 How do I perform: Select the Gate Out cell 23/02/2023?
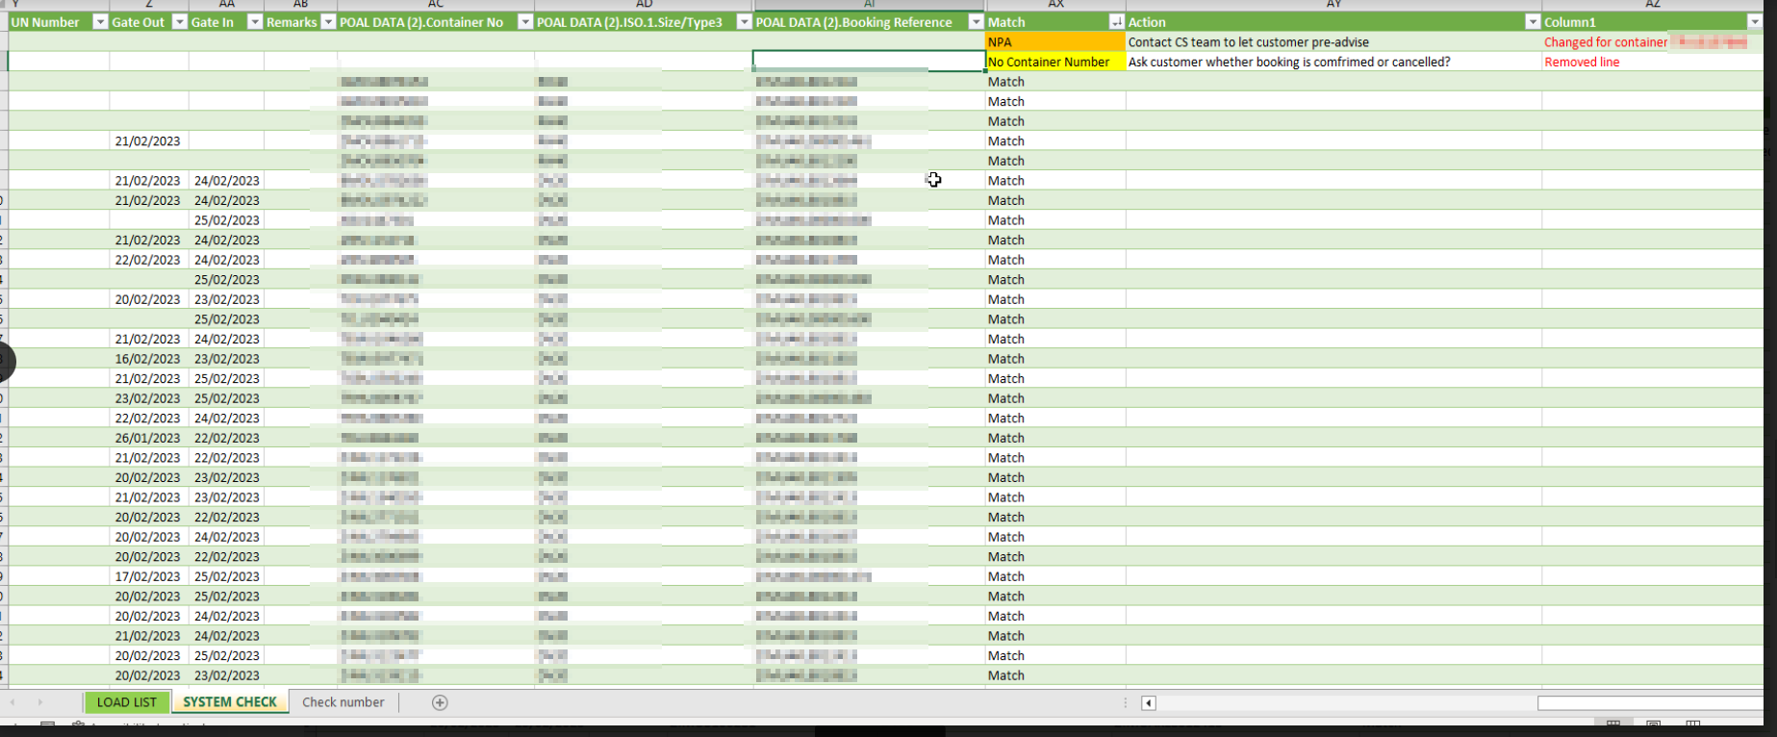pyautogui.click(x=149, y=398)
